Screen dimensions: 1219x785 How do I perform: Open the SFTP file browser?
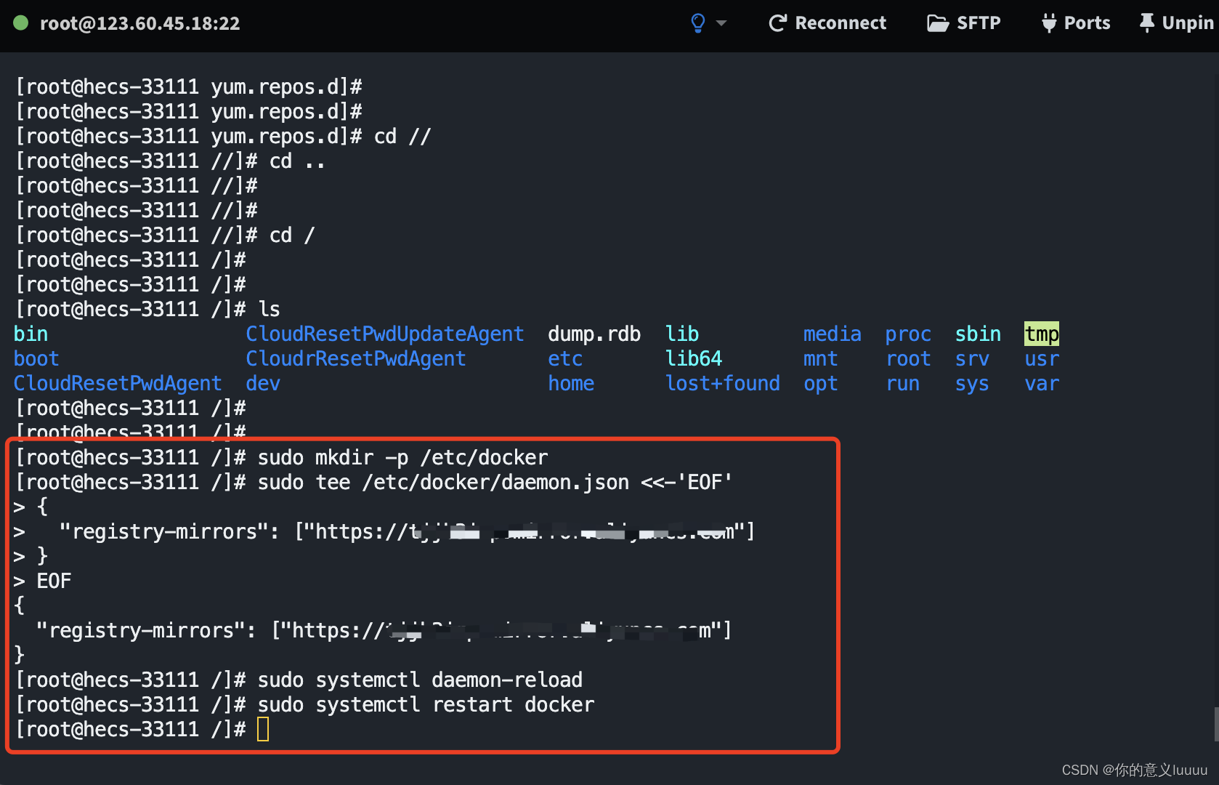(x=964, y=23)
